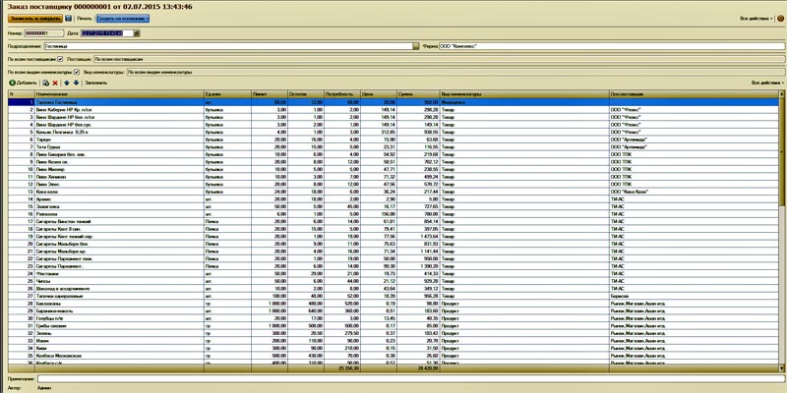Open the table's 'Все действия' dropdown
Image resolution: width=787 pixels, height=393 pixels.
click(765, 83)
